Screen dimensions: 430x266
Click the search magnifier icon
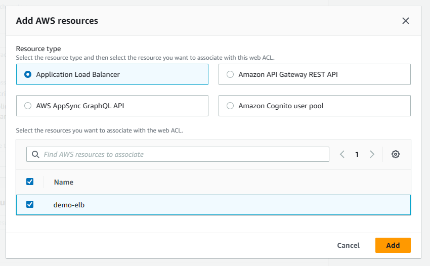(35, 154)
